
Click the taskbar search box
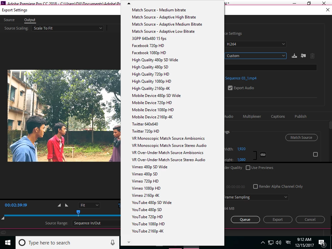click(x=67, y=243)
